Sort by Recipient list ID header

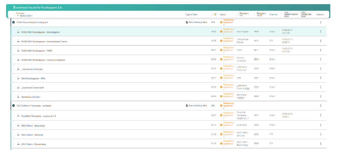pyautogui.click(x=261, y=14)
